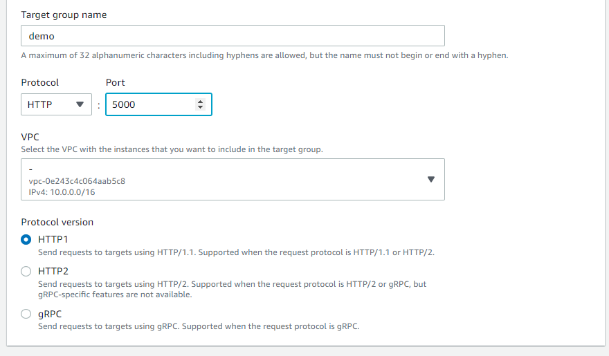The image size is (609, 356).
Task: Select the gRPC radio button
Action: [x=26, y=314]
